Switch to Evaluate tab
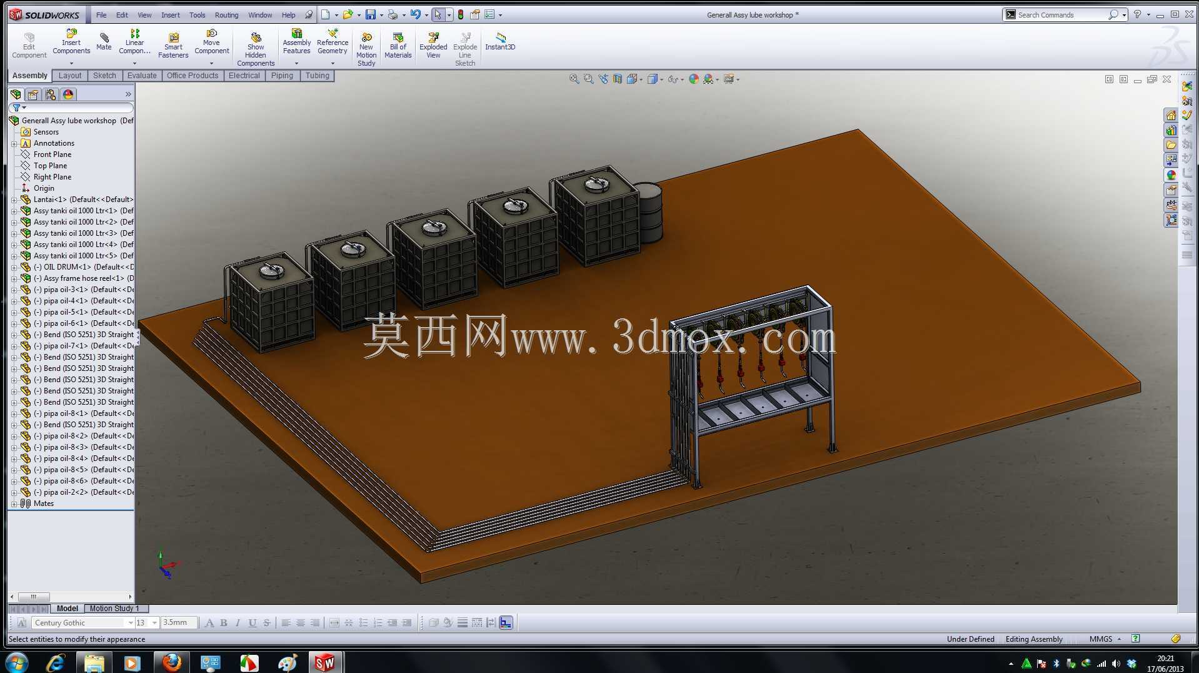Viewport: 1199px width, 673px height. [142, 76]
